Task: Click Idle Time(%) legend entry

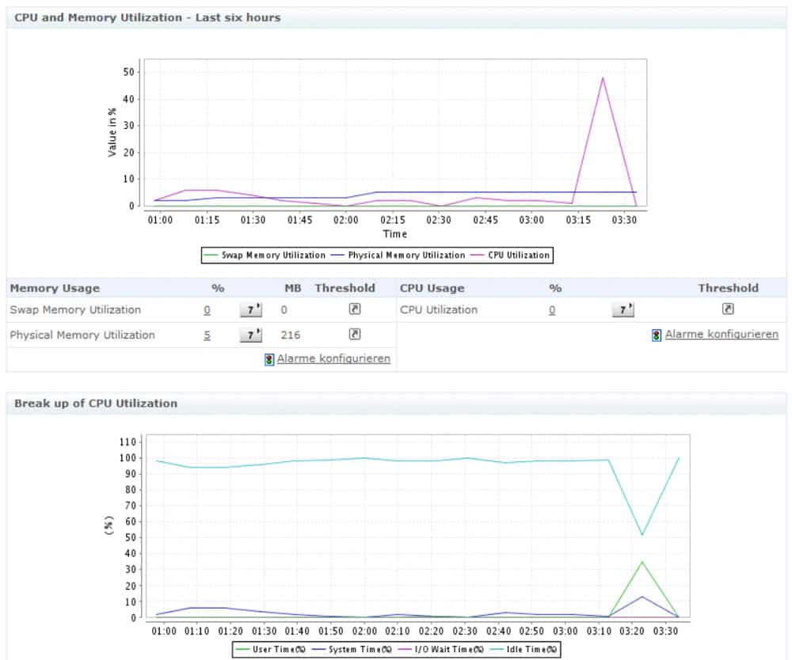Action: pos(524,650)
